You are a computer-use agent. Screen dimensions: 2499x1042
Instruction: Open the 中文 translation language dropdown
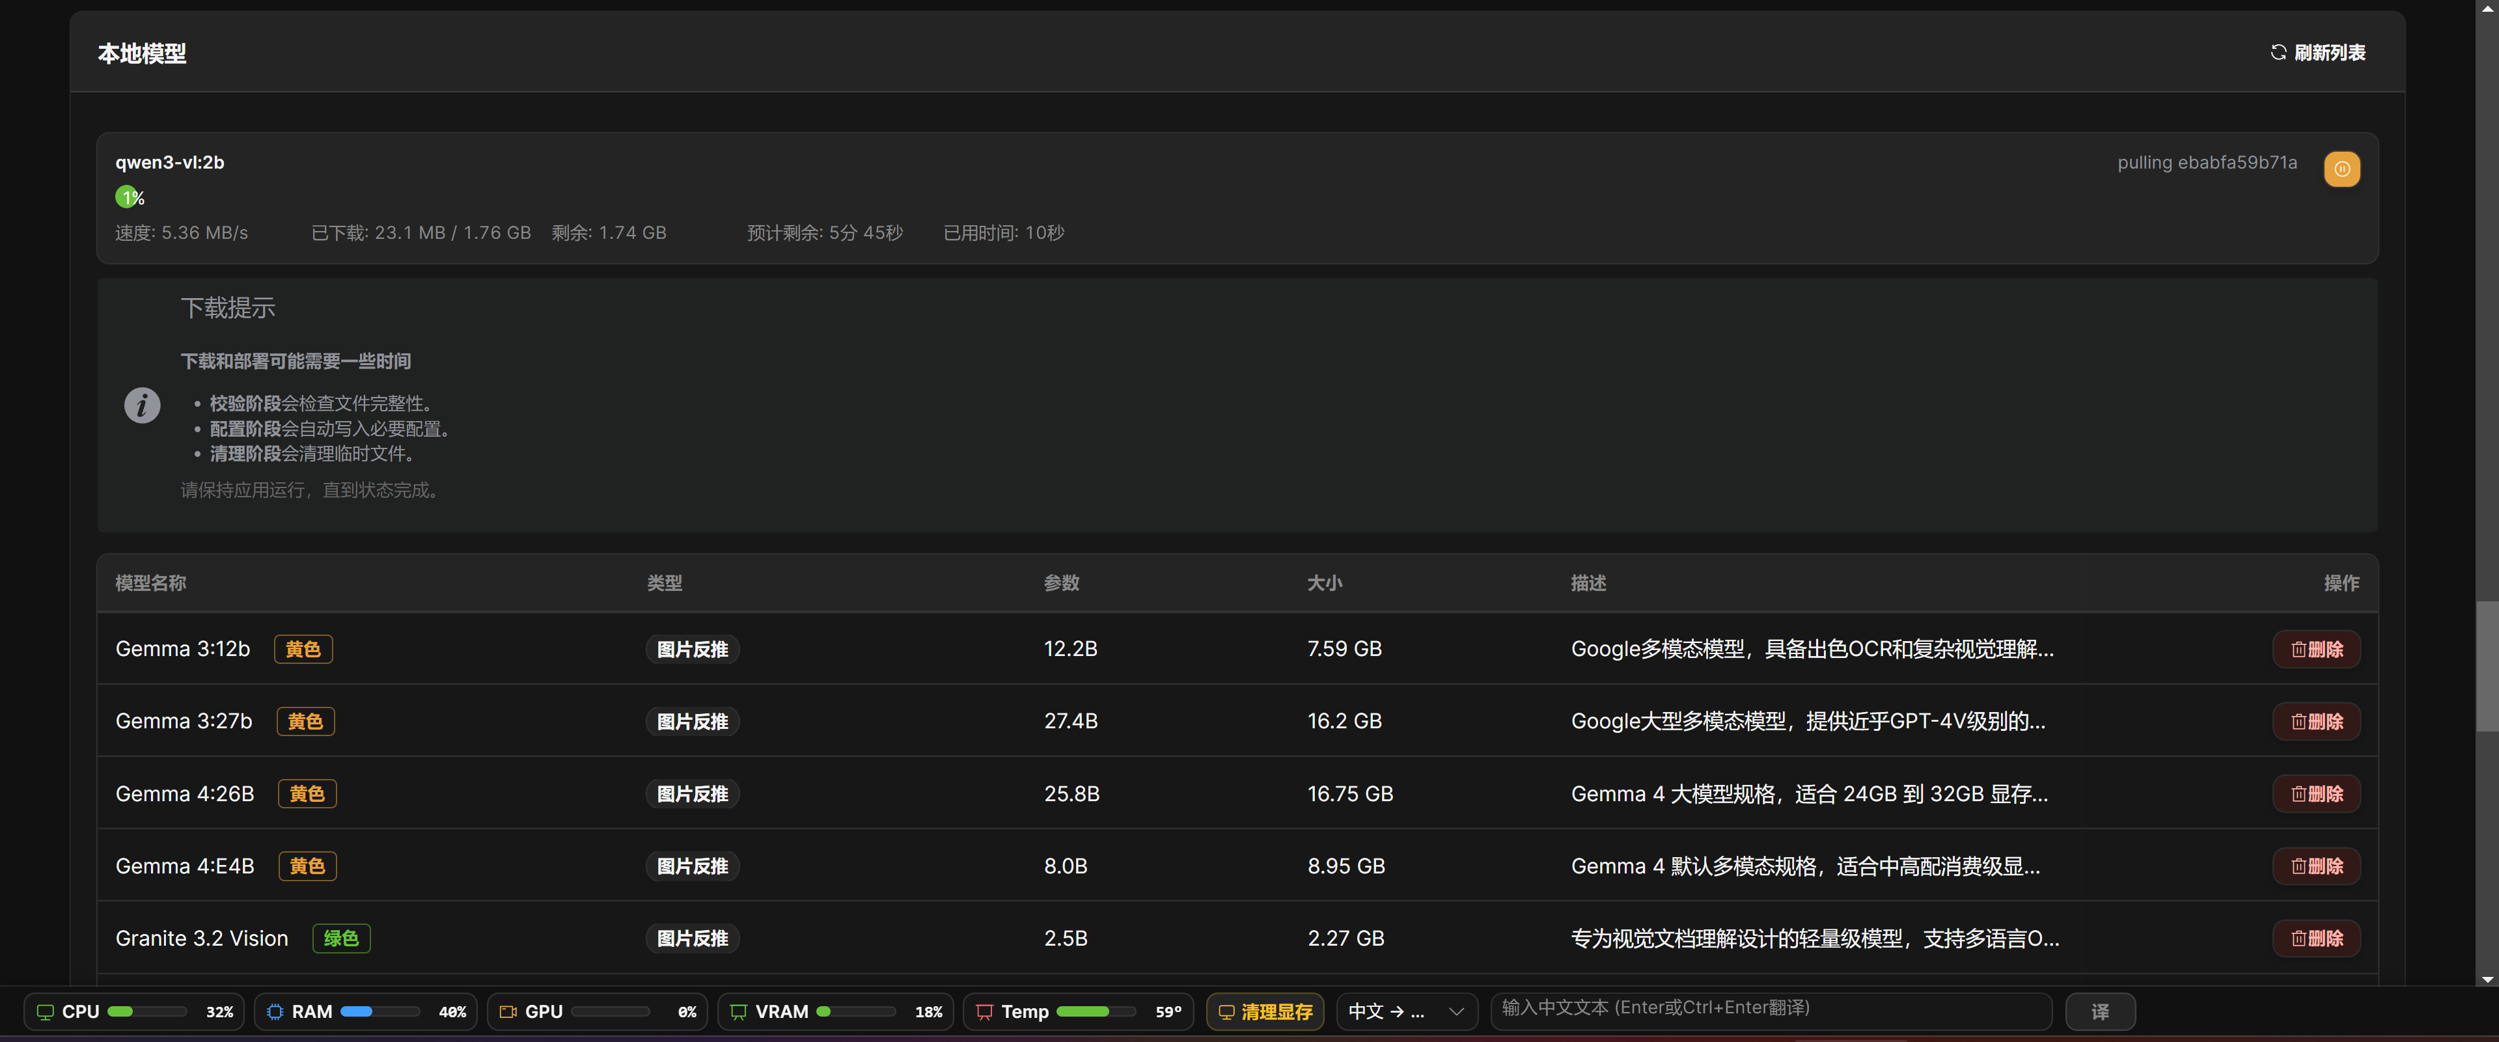click(x=1405, y=1012)
